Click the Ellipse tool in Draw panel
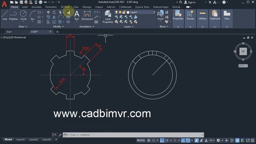The width and height of the screenshot is (256, 144). [x=39, y=17]
